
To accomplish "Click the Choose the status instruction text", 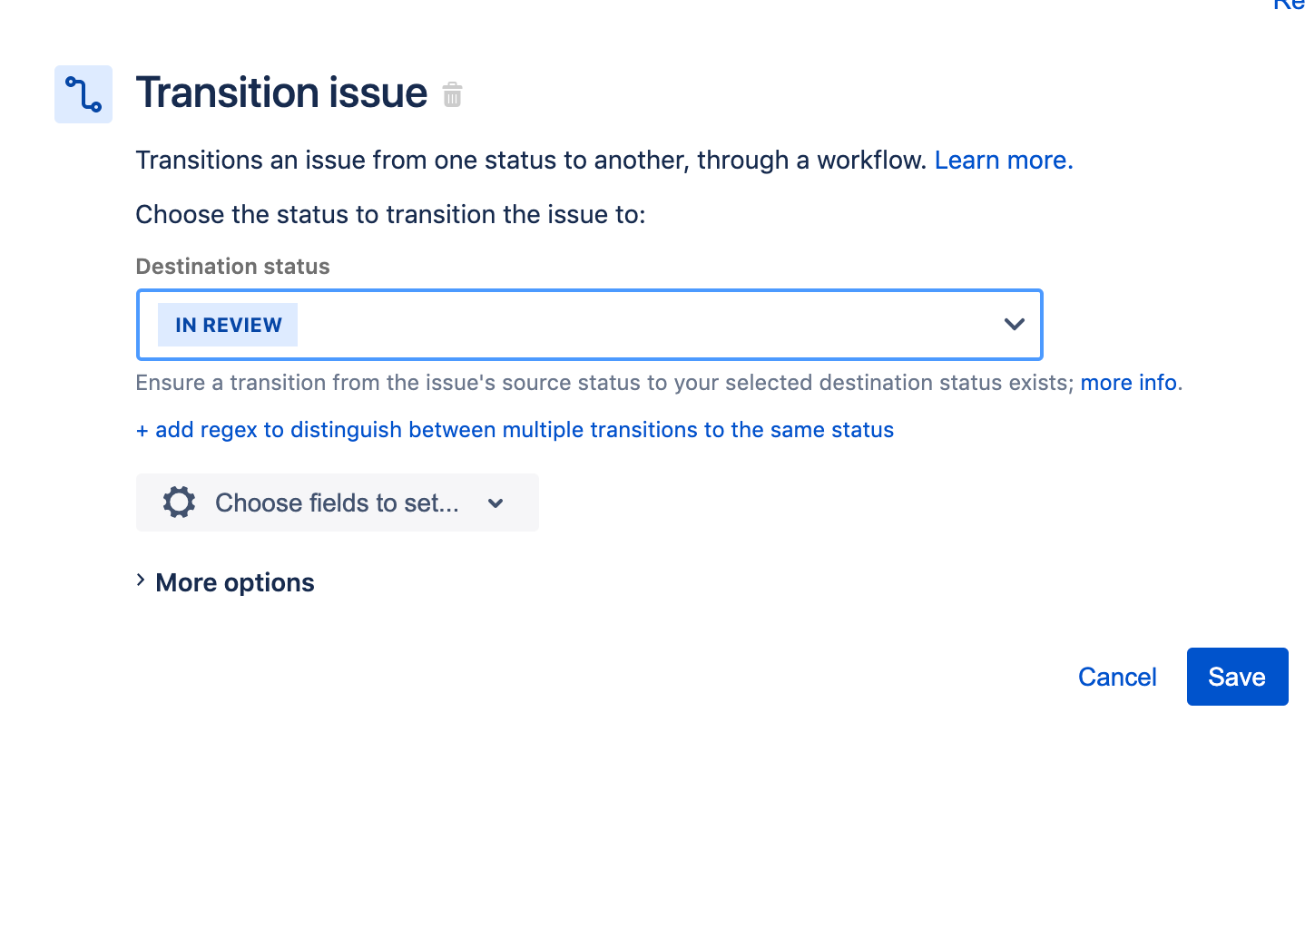I will point(390,214).
